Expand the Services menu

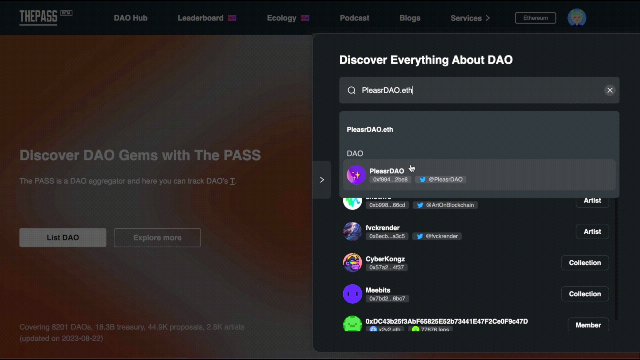click(x=470, y=18)
